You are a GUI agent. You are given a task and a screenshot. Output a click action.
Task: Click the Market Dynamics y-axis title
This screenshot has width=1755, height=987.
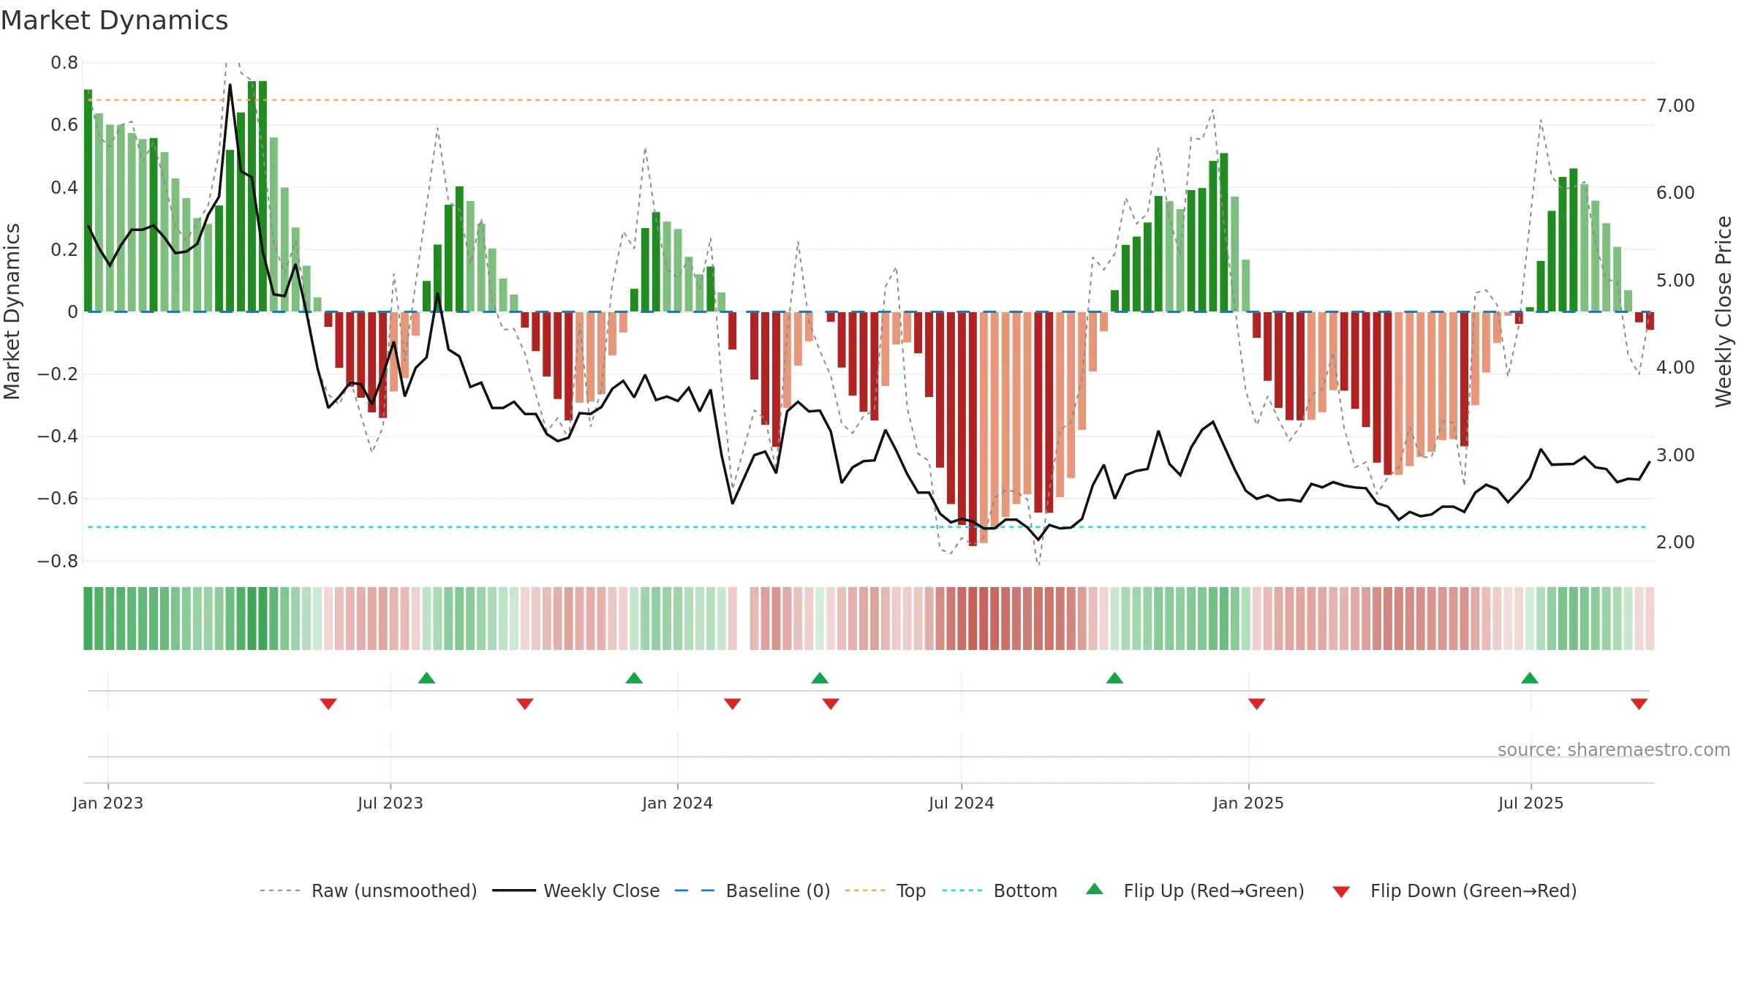[12, 311]
